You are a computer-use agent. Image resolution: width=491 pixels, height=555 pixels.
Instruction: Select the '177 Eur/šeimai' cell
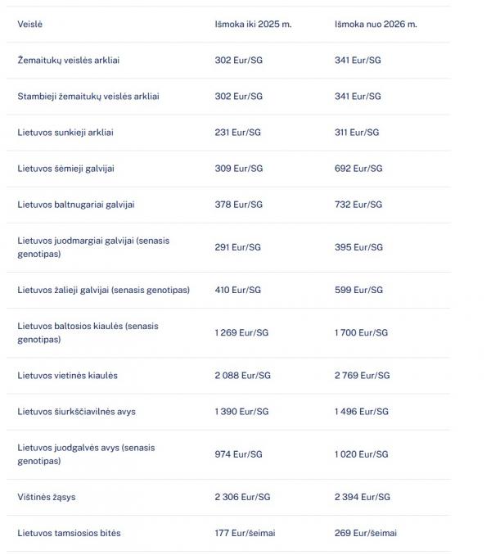tap(245, 533)
